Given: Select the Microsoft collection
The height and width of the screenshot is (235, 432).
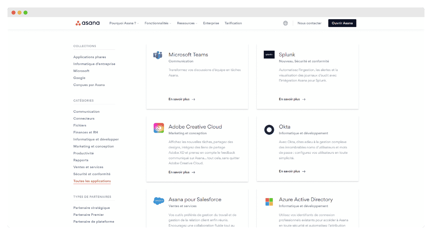Looking at the screenshot, I should (x=81, y=71).
